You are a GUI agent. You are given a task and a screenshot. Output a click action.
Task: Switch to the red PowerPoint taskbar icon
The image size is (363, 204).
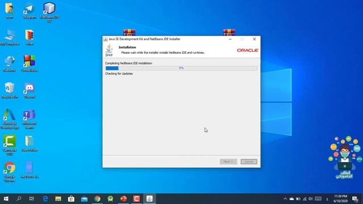[124, 199]
